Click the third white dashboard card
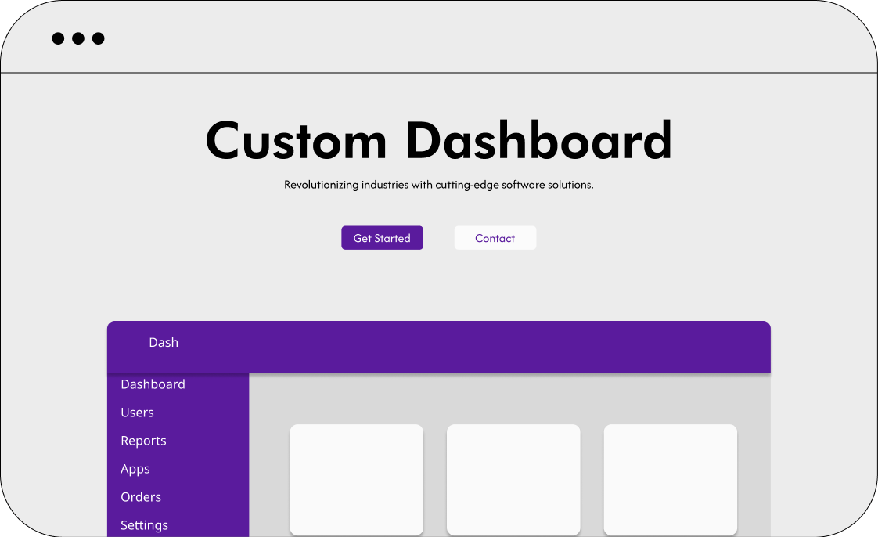This screenshot has width=878, height=537. click(670, 479)
